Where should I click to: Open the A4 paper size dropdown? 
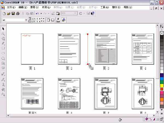pos(26,20)
